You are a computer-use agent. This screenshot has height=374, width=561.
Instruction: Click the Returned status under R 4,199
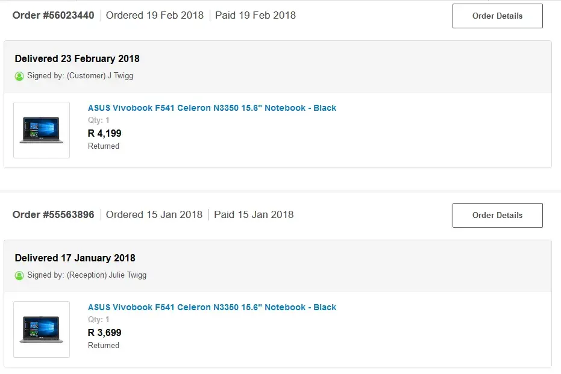(104, 146)
